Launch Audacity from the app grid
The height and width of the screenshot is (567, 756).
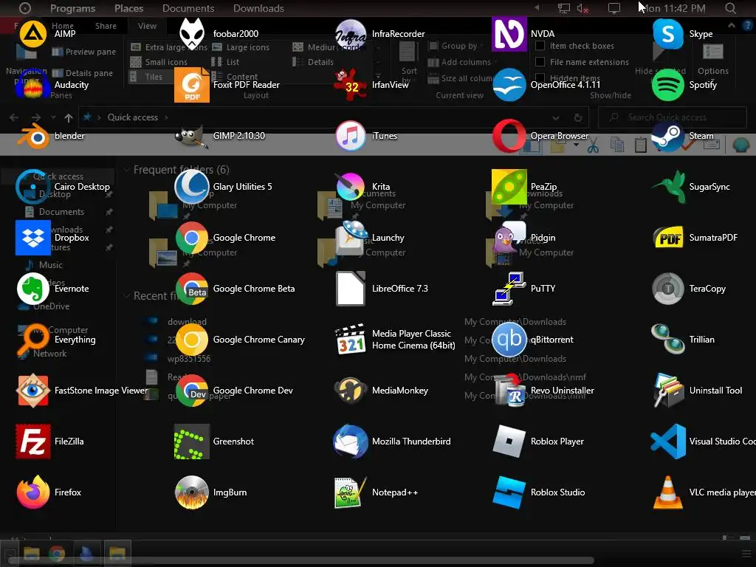click(x=32, y=85)
